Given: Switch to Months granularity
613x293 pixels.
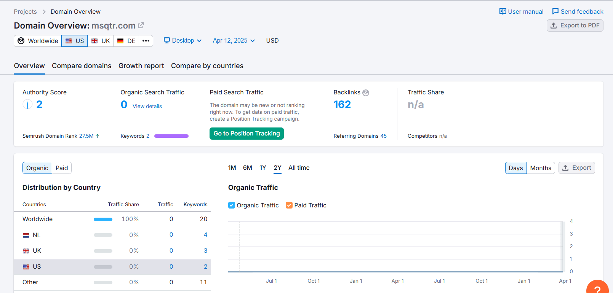Looking at the screenshot, I should [x=541, y=168].
